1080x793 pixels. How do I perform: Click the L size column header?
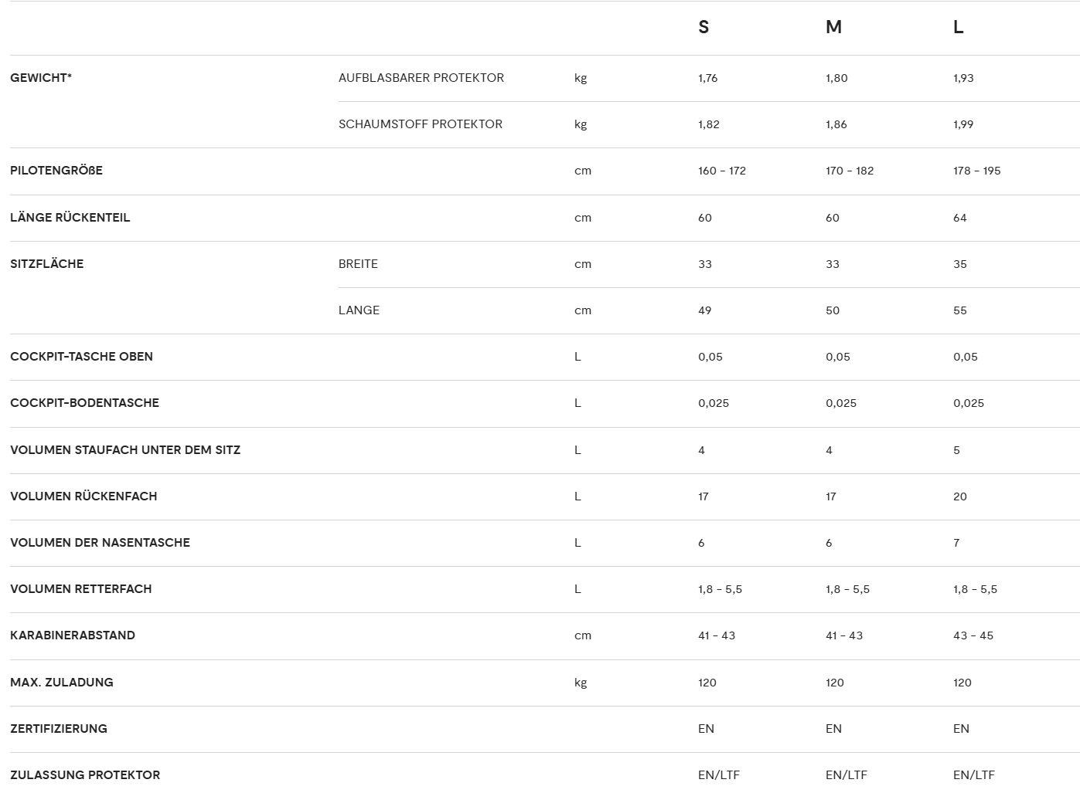958,27
